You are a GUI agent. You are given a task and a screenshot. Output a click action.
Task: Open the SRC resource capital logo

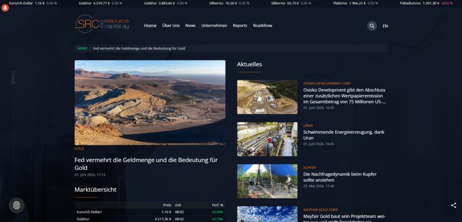[102, 24]
